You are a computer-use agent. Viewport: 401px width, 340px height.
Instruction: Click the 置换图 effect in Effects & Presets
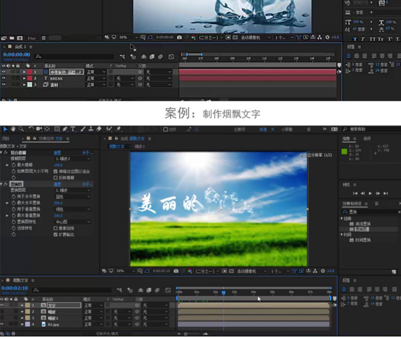[x=362, y=229]
